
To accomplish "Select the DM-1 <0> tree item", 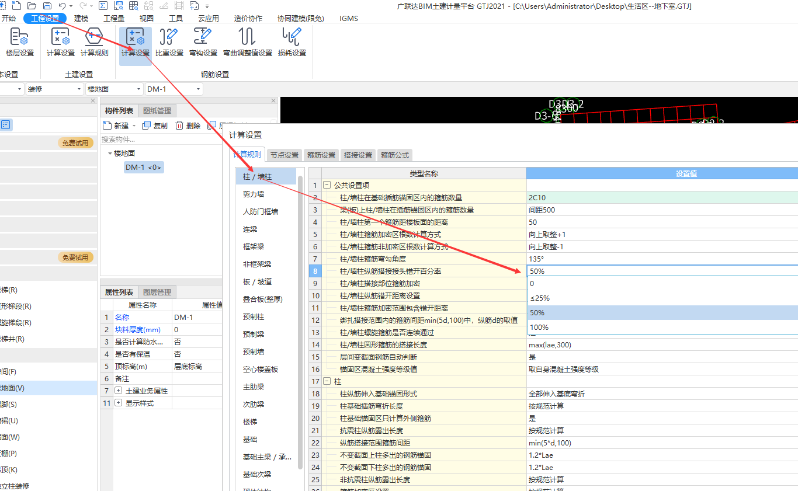I will point(144,168).
